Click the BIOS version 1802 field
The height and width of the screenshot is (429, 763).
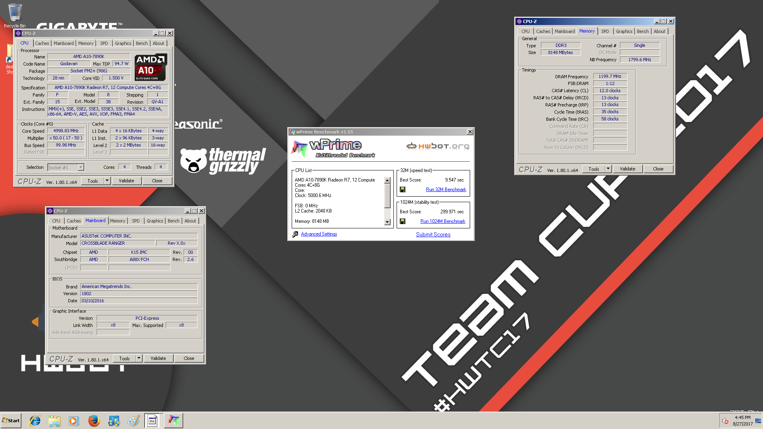[x=139, y=294]
